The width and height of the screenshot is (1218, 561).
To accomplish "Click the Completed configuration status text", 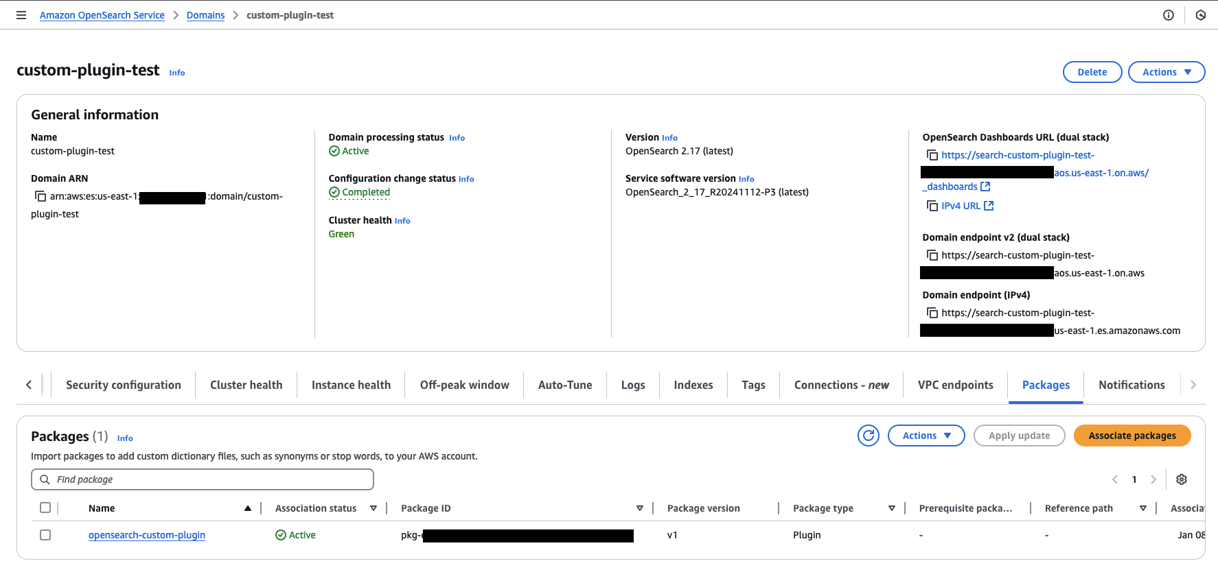I will [366, 193].
